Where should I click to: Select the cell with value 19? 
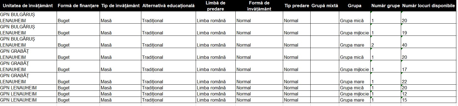[429, 30]
